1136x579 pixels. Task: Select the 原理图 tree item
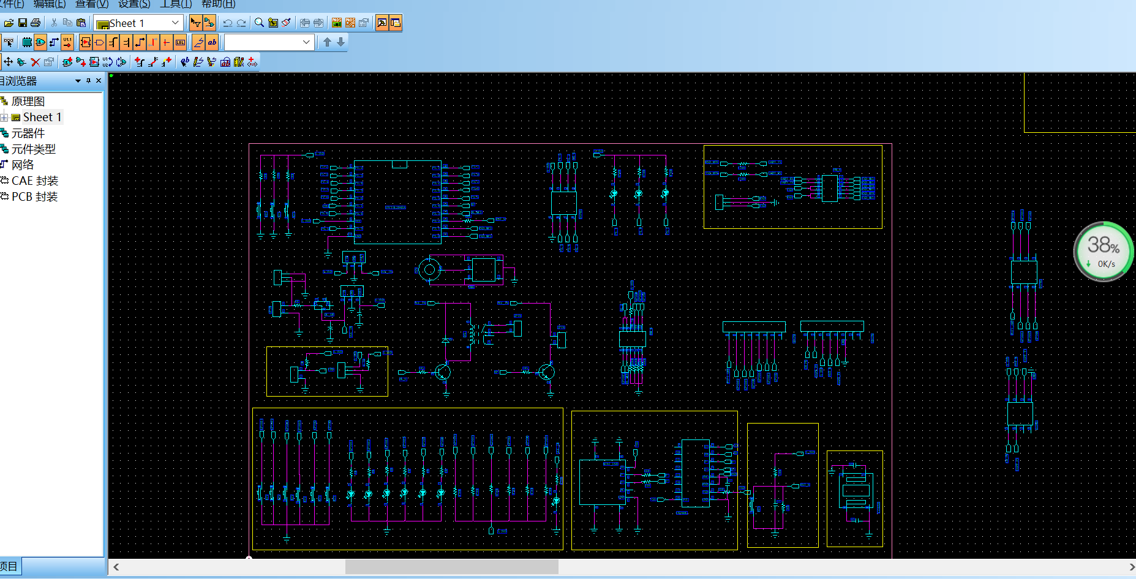click(x=28, y=102)
